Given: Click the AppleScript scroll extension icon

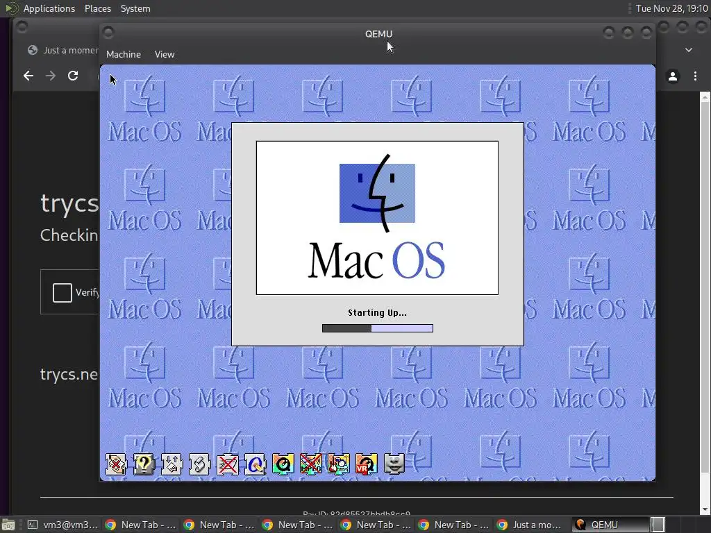Looking at the screenshot, I should (199, 464).
